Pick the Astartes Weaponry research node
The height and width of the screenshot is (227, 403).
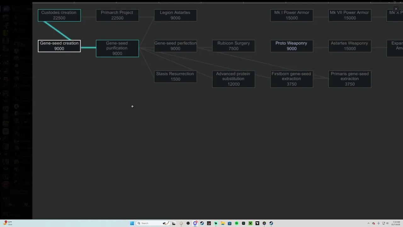[x=350, y=46]
